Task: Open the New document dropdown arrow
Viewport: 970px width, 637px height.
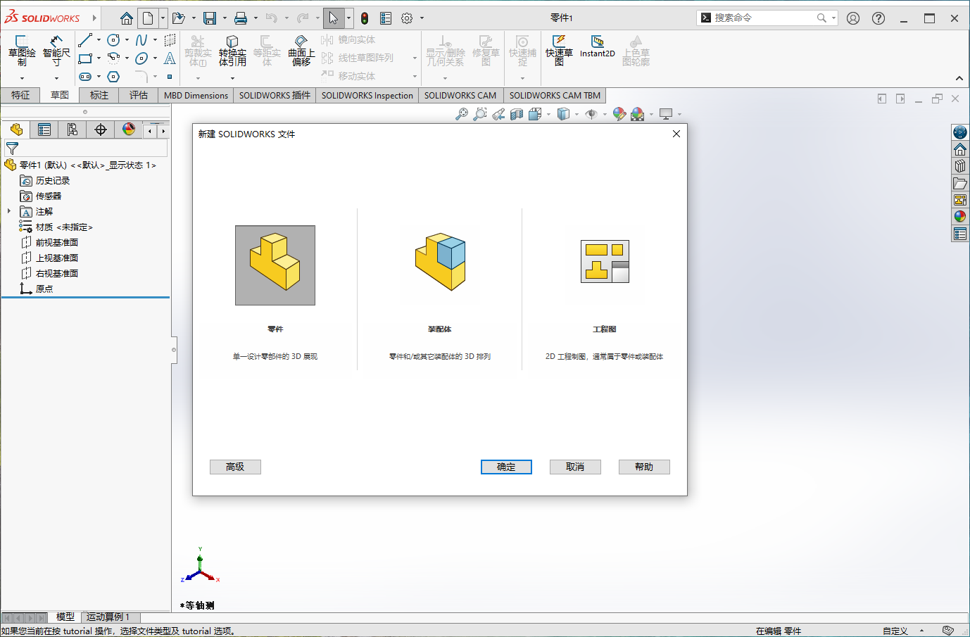Action: [x=163, y=18]
